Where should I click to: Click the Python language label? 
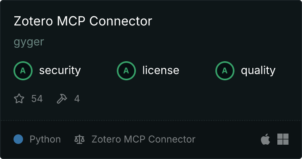(45, 140)
